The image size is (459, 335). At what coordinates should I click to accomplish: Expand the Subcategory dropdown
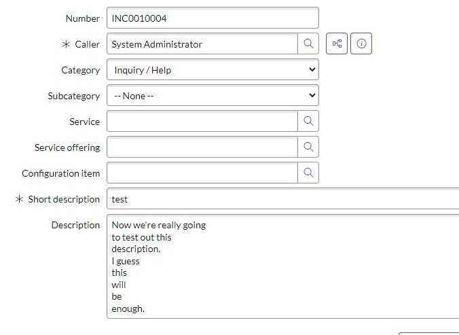(213, 95)
